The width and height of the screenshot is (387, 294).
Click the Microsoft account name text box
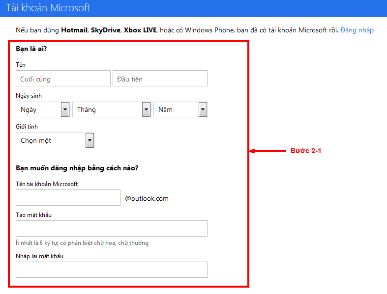point(68,198)
